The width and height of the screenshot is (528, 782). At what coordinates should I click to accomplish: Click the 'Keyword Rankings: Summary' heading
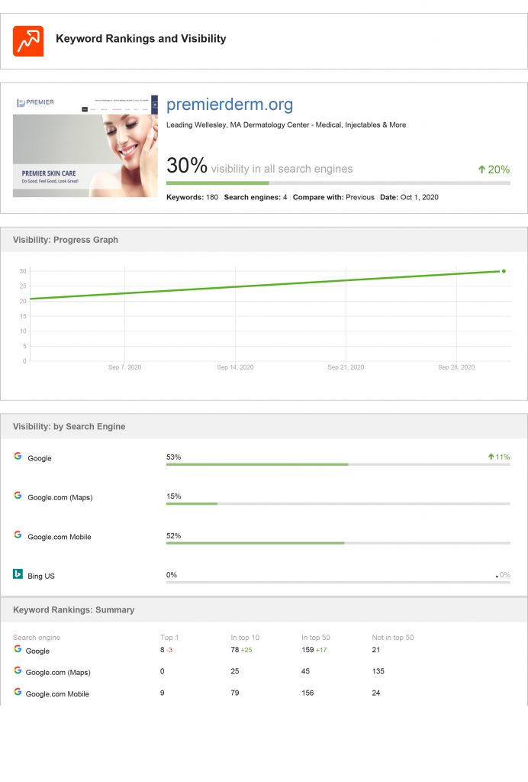pyautogui.click(x=74, y=610)
